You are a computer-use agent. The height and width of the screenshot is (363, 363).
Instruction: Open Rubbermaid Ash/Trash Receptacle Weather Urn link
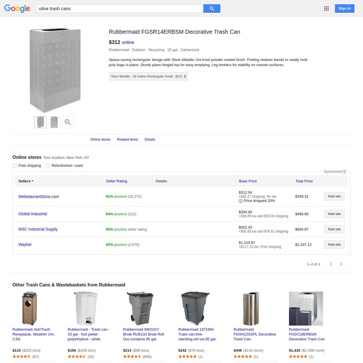point(33,334)
